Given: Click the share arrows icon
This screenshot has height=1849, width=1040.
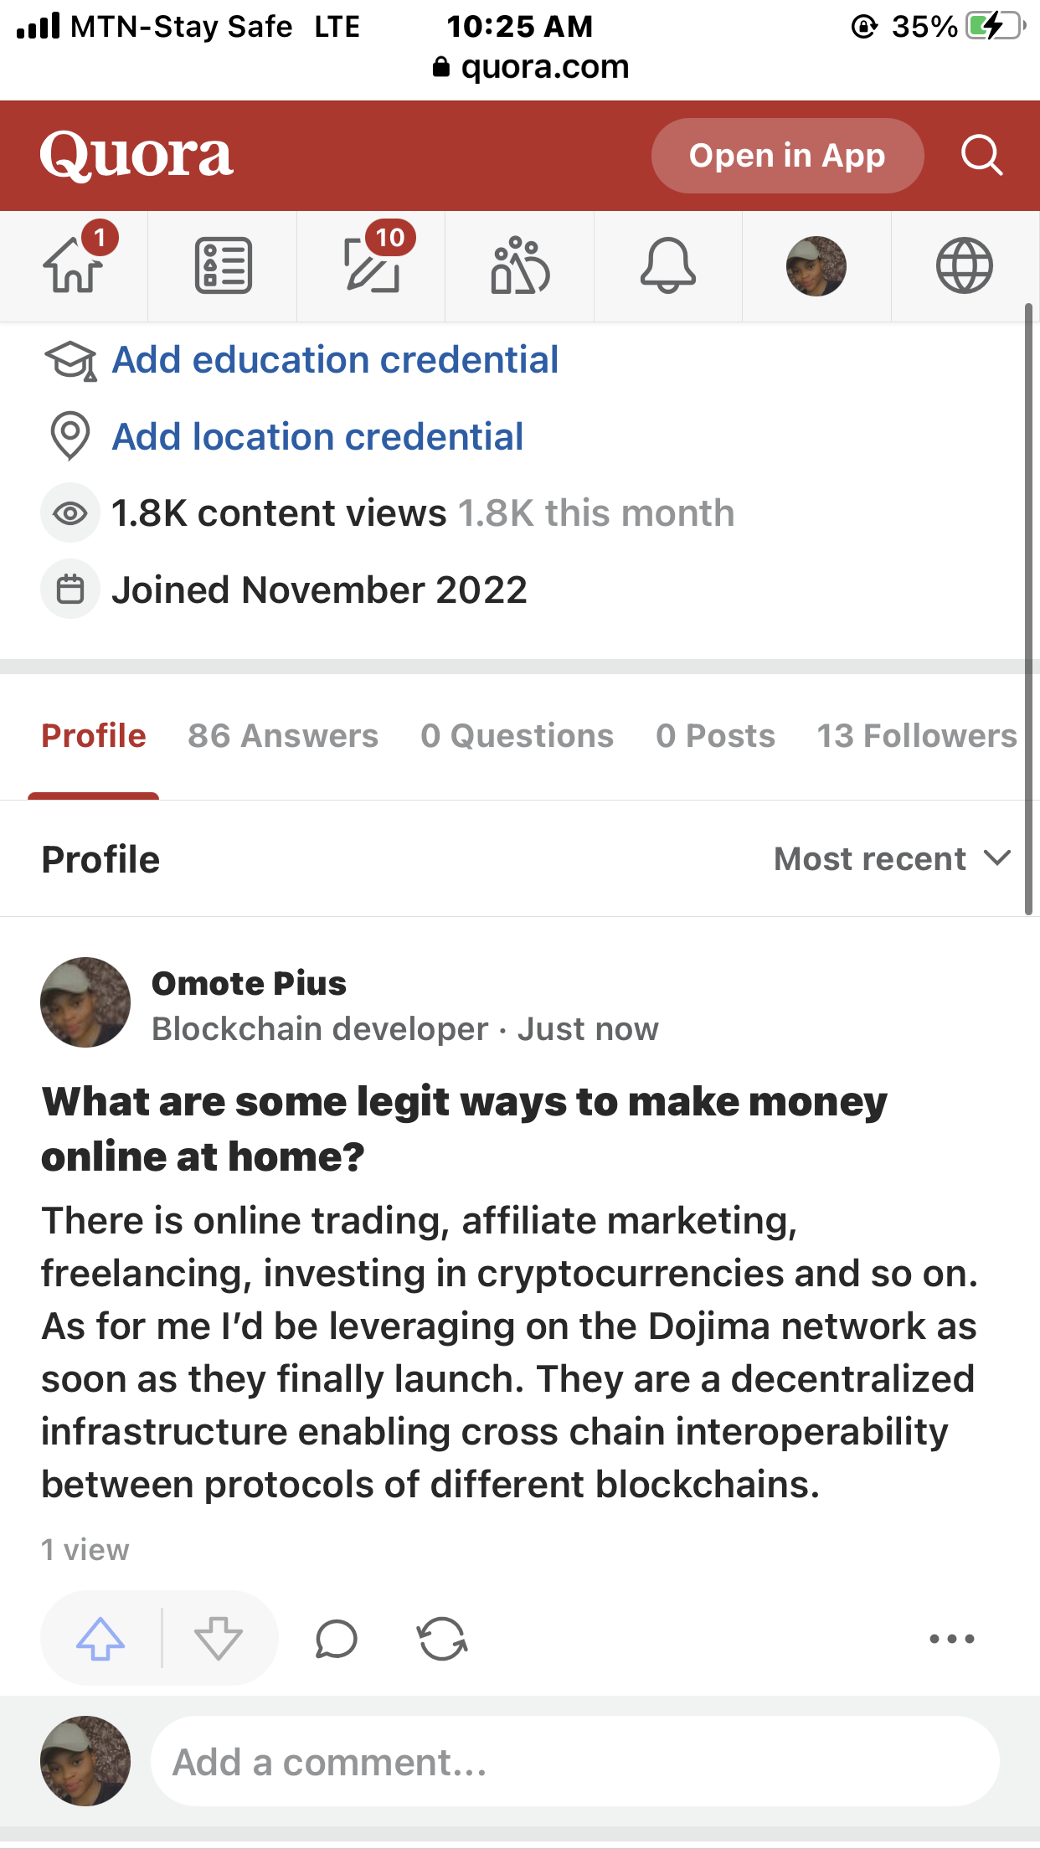Looking at the screenshot, I should click(x=442, y=1639).
